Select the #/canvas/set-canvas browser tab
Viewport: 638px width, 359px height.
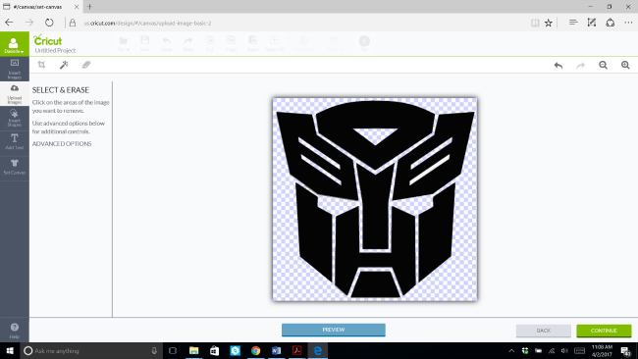click(40, 7)
